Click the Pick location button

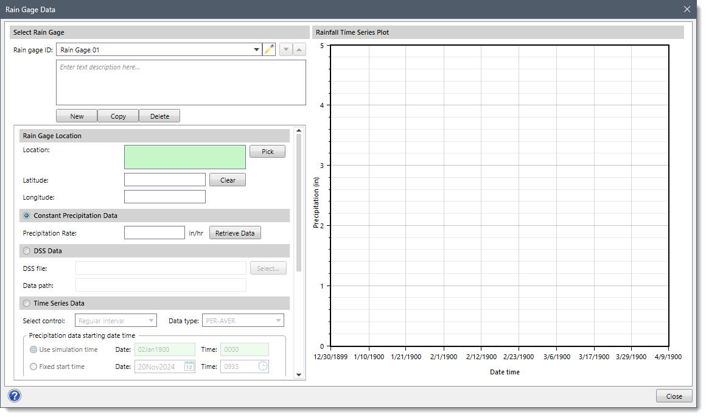coord(267,152)
